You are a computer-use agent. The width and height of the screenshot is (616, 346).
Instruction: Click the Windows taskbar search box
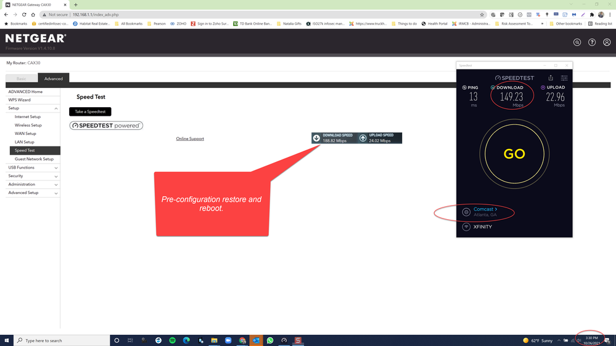pyautogui.click(x=62, y=340)
